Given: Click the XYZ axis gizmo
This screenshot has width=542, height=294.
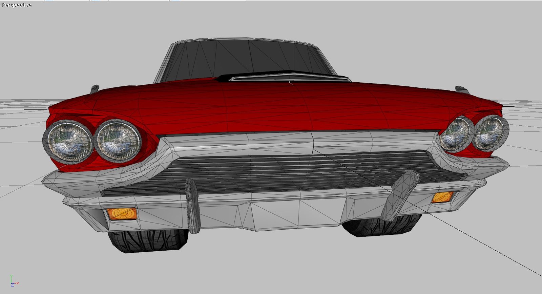Looking at the screenshot, I should point(14,281).
